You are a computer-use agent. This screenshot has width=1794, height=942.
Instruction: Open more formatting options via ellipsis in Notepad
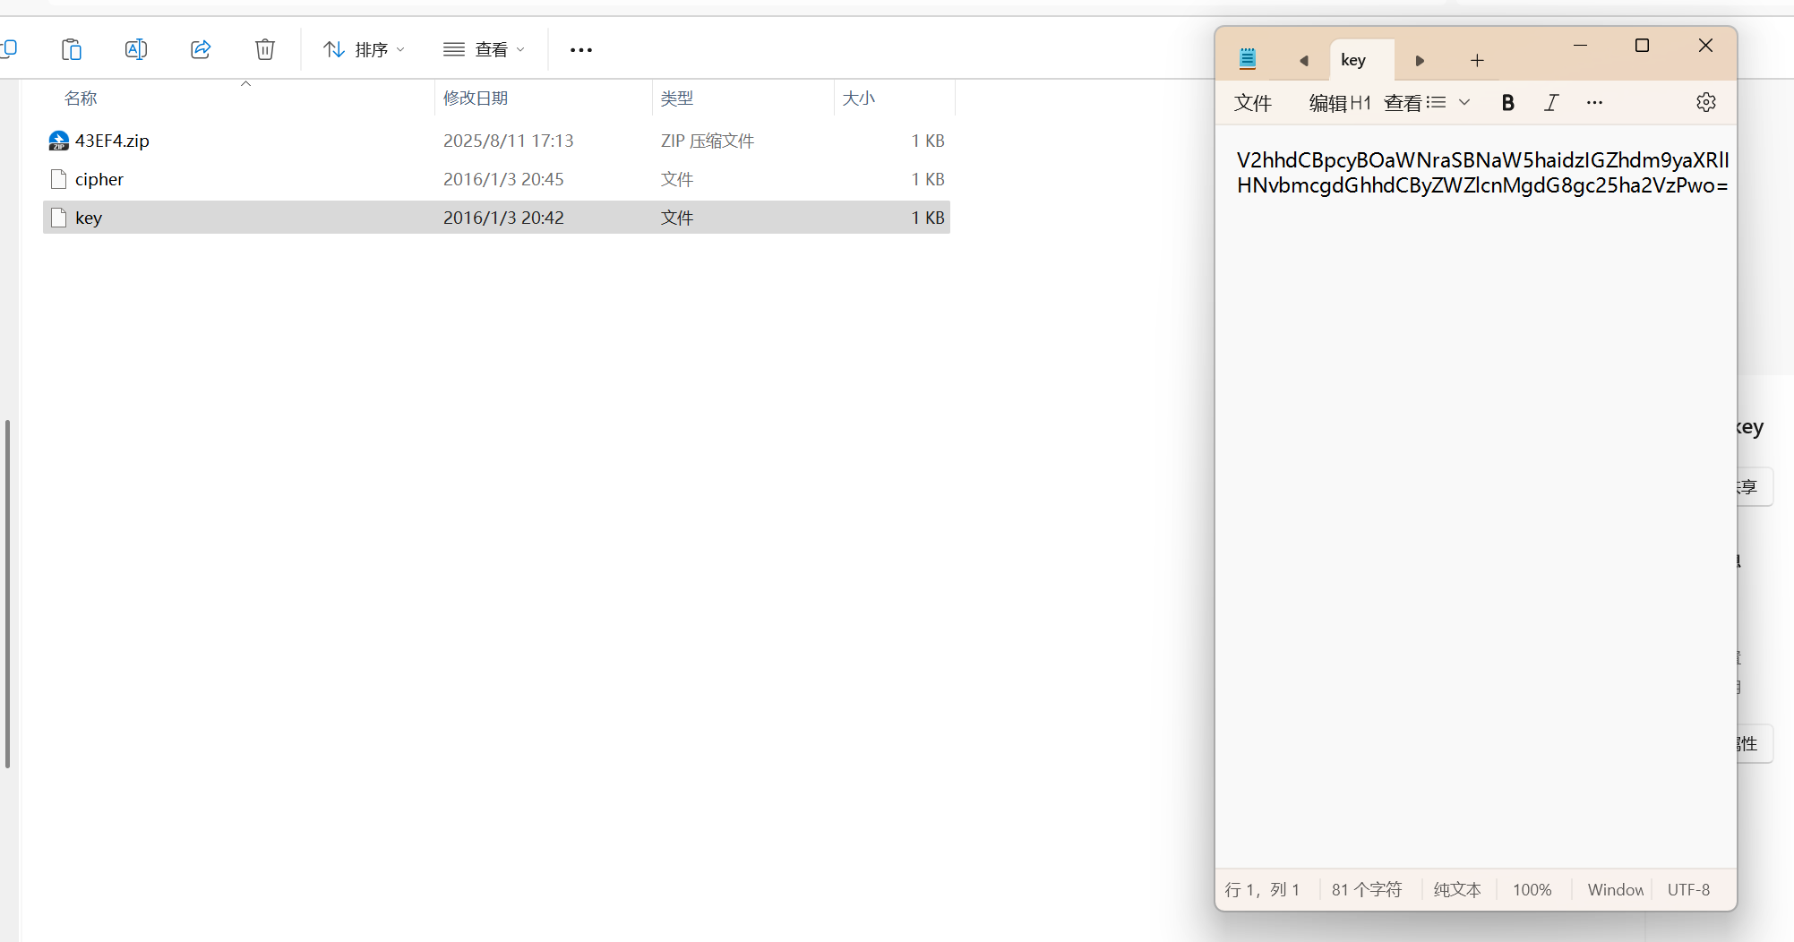[1594, 102]
